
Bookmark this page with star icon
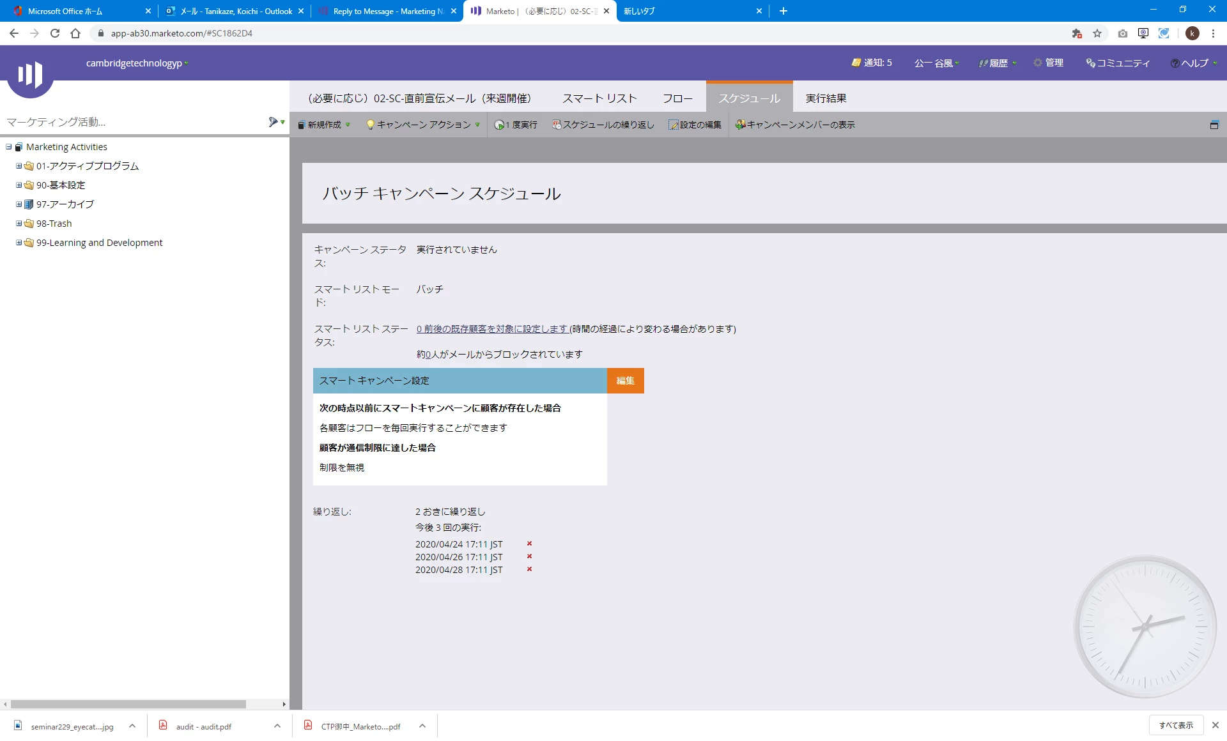tap(1097, 33)
